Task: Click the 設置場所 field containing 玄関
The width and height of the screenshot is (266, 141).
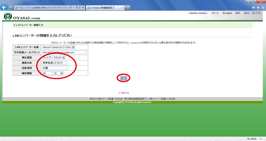Action: (x=54, y=68)
